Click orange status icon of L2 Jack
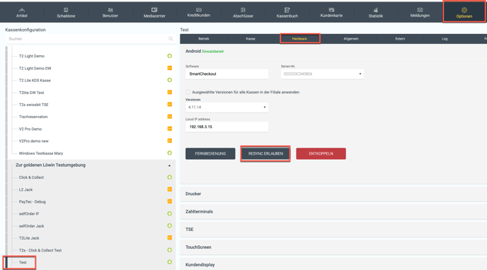This screenshot has height=270, width=487. tap(170, 189)
